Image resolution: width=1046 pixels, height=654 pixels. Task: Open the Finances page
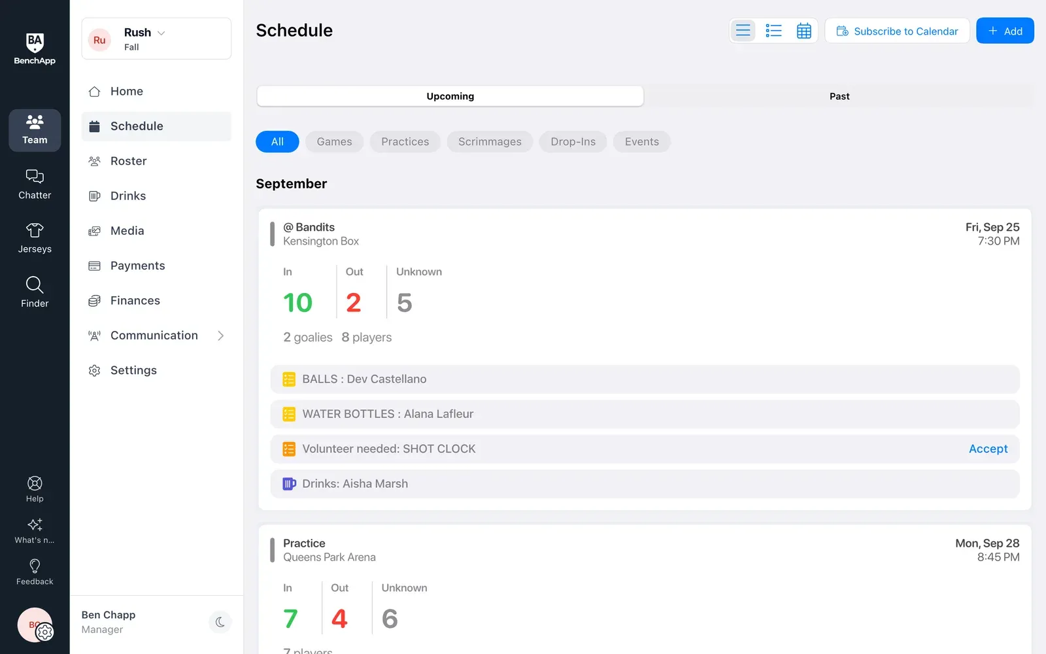pos(156,300)
